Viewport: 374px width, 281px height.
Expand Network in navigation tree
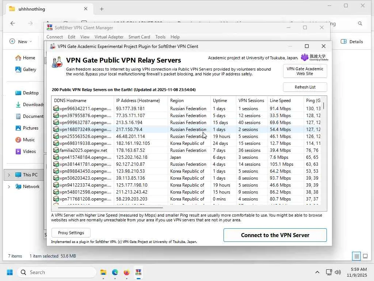(x=9, y=187)
